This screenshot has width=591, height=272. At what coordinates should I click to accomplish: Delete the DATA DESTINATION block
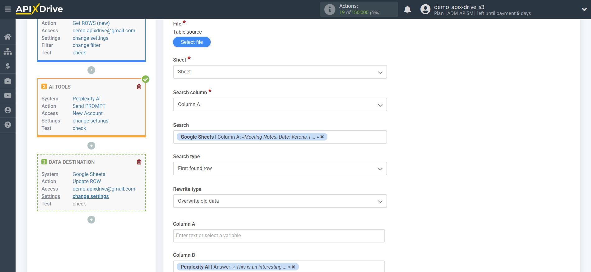click(x=139, y=162)
